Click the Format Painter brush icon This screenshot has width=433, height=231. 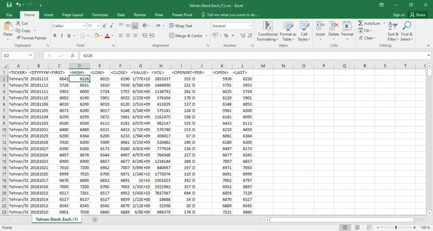tap(18, 38)
